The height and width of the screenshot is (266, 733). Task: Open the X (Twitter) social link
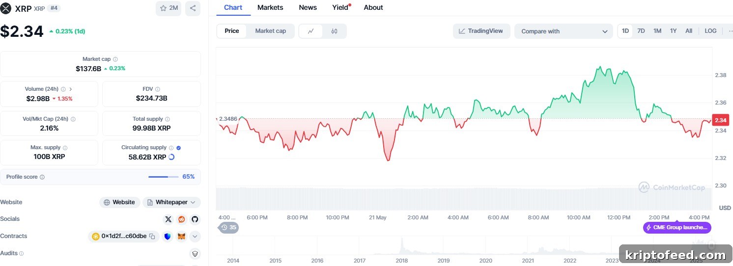(169, 219)
